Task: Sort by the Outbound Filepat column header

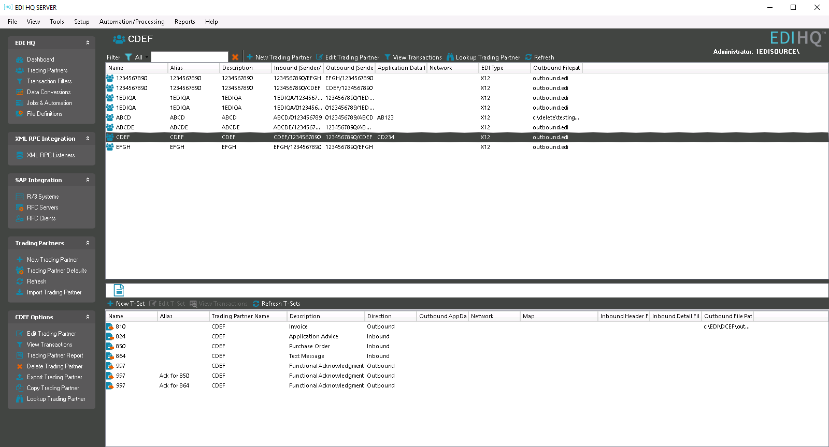Action: 556,68
